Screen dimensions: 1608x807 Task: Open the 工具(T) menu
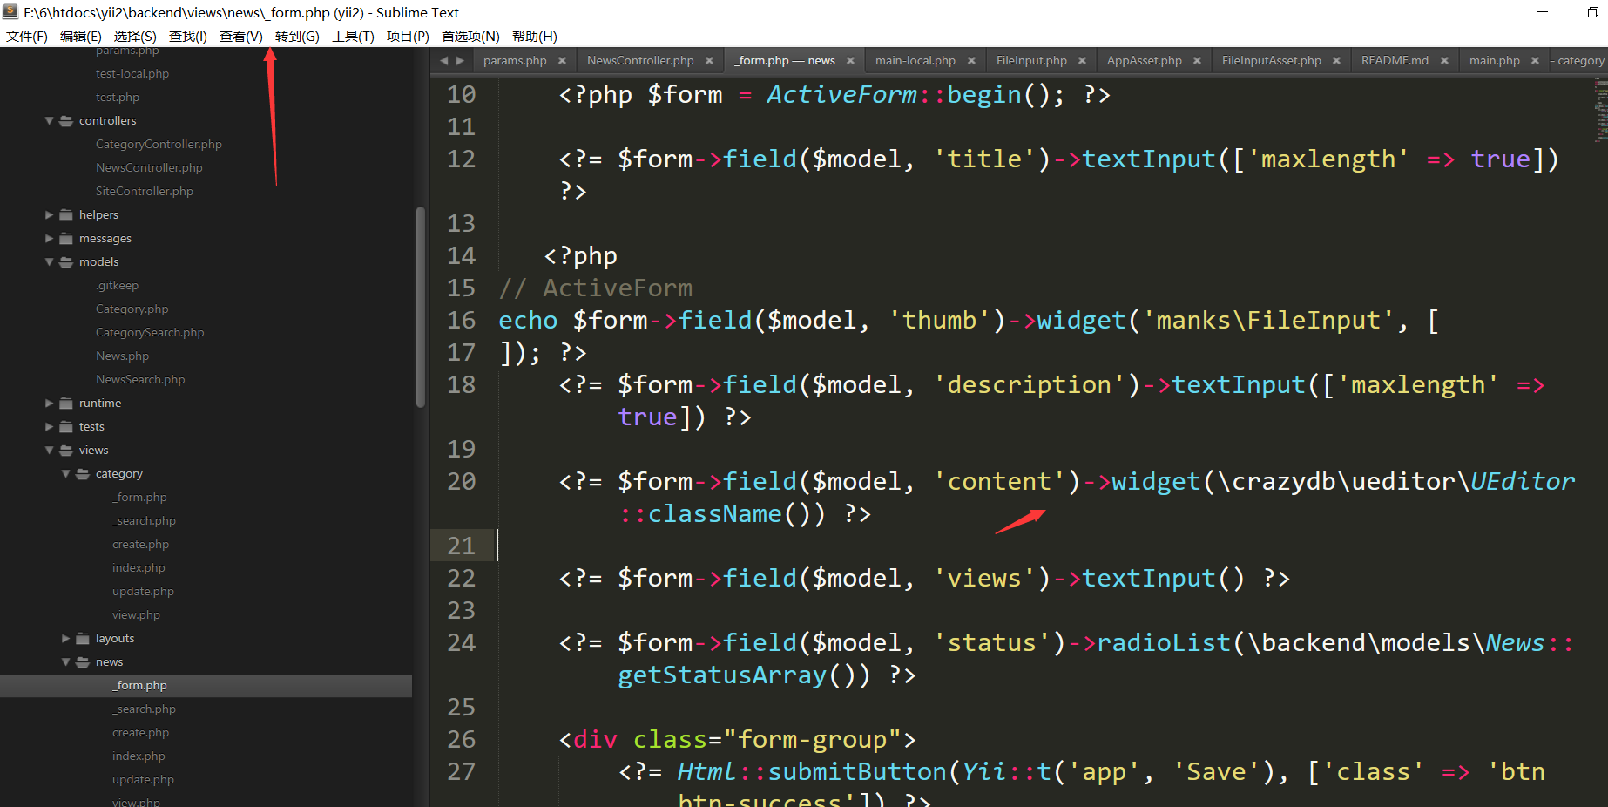[353, 36]
